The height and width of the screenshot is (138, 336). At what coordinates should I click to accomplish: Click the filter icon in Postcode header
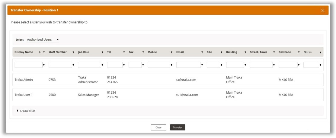tap(299, 52)
